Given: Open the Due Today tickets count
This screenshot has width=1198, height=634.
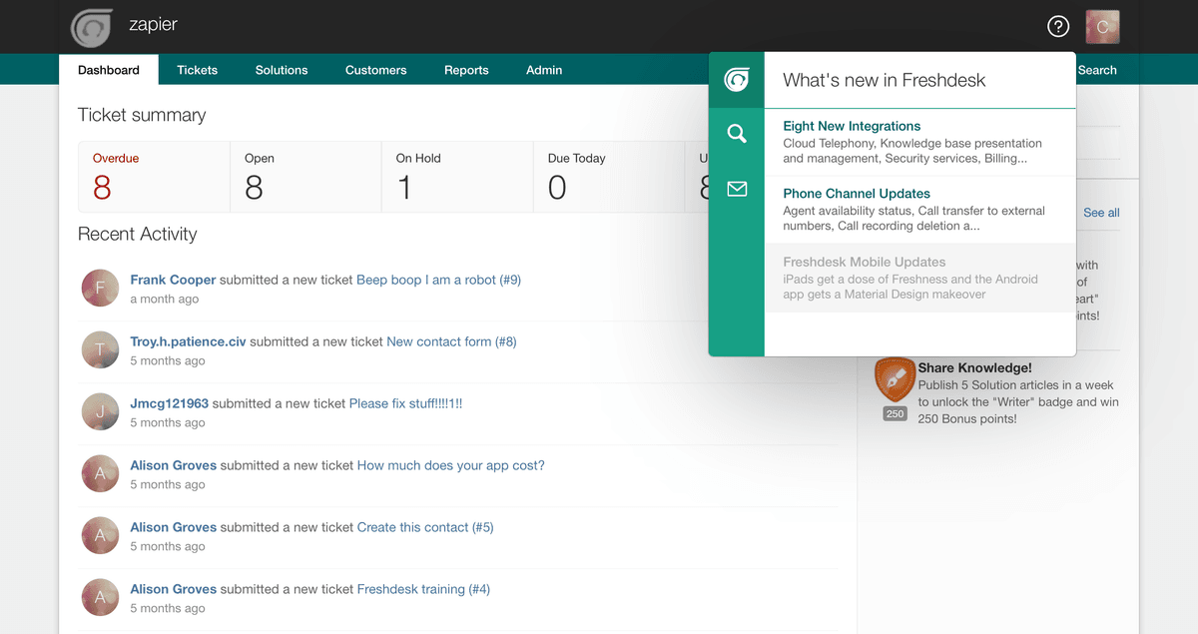Looking at the screenshot, I should (609, 177).
